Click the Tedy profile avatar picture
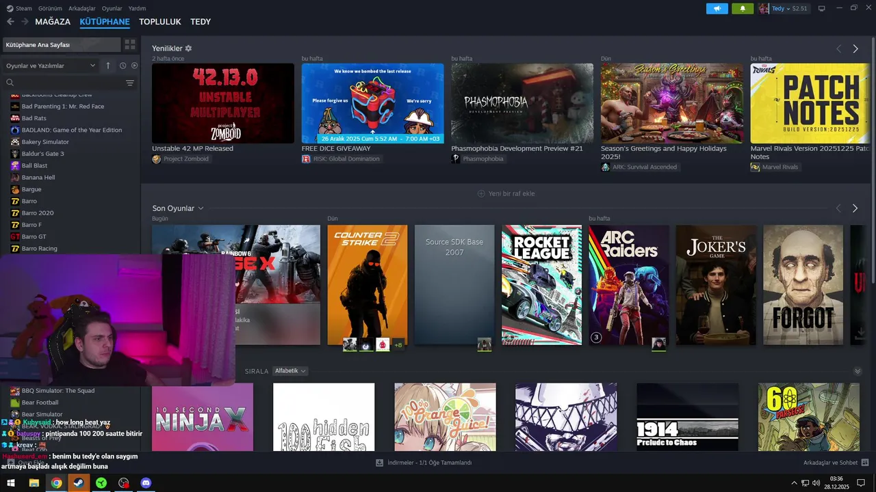Image resolution: width=876 pixels, height=492 pixels. pyautogui.click(x=764, y=8)
